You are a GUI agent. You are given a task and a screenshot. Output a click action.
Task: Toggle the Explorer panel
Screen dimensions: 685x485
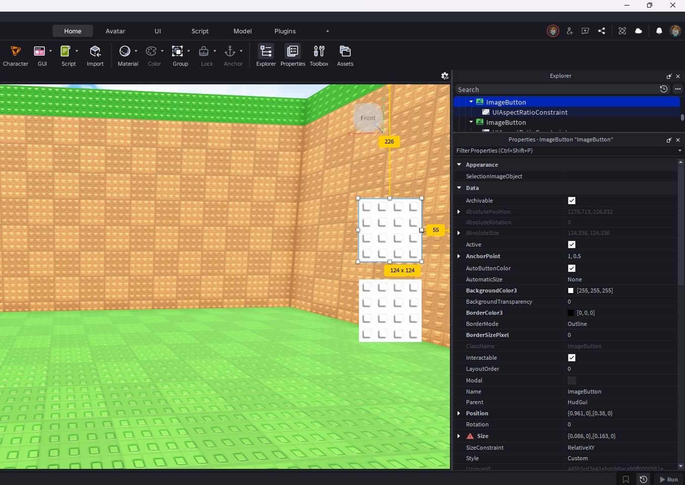(266, 56)
